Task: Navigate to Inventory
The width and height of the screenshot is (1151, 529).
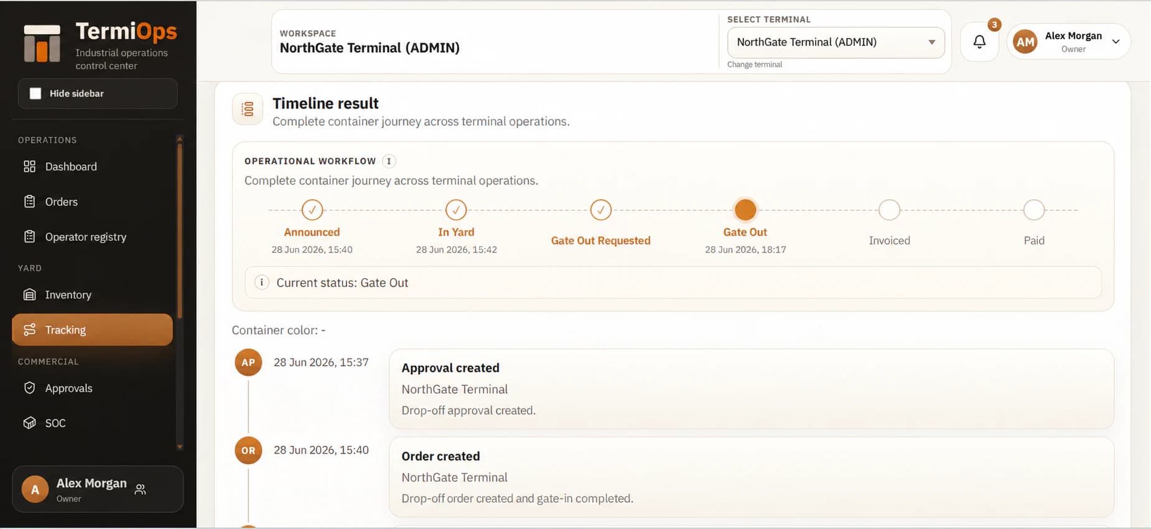Action: pyautogui.click(x=92, y=295)
